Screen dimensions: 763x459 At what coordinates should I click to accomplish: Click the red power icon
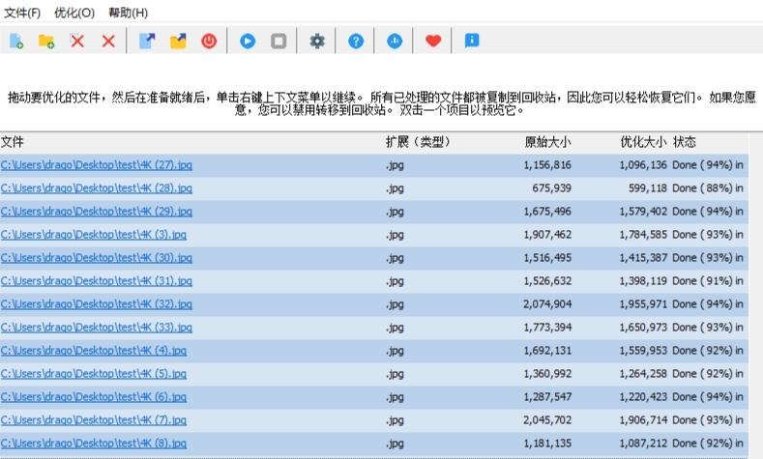coord(209,41)
